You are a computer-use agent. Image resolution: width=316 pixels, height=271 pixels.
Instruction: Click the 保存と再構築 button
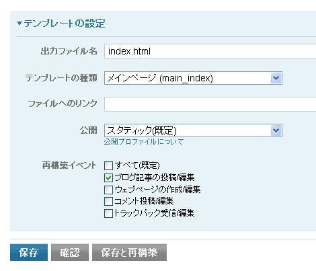pos(129,252)
